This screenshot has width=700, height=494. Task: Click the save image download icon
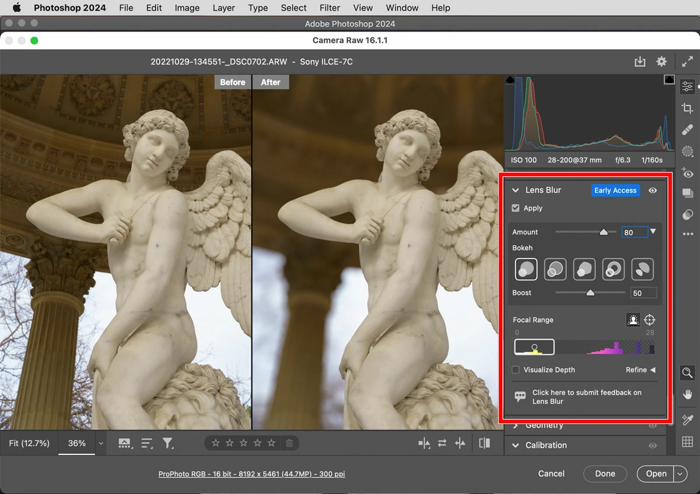tap(640, 62)
